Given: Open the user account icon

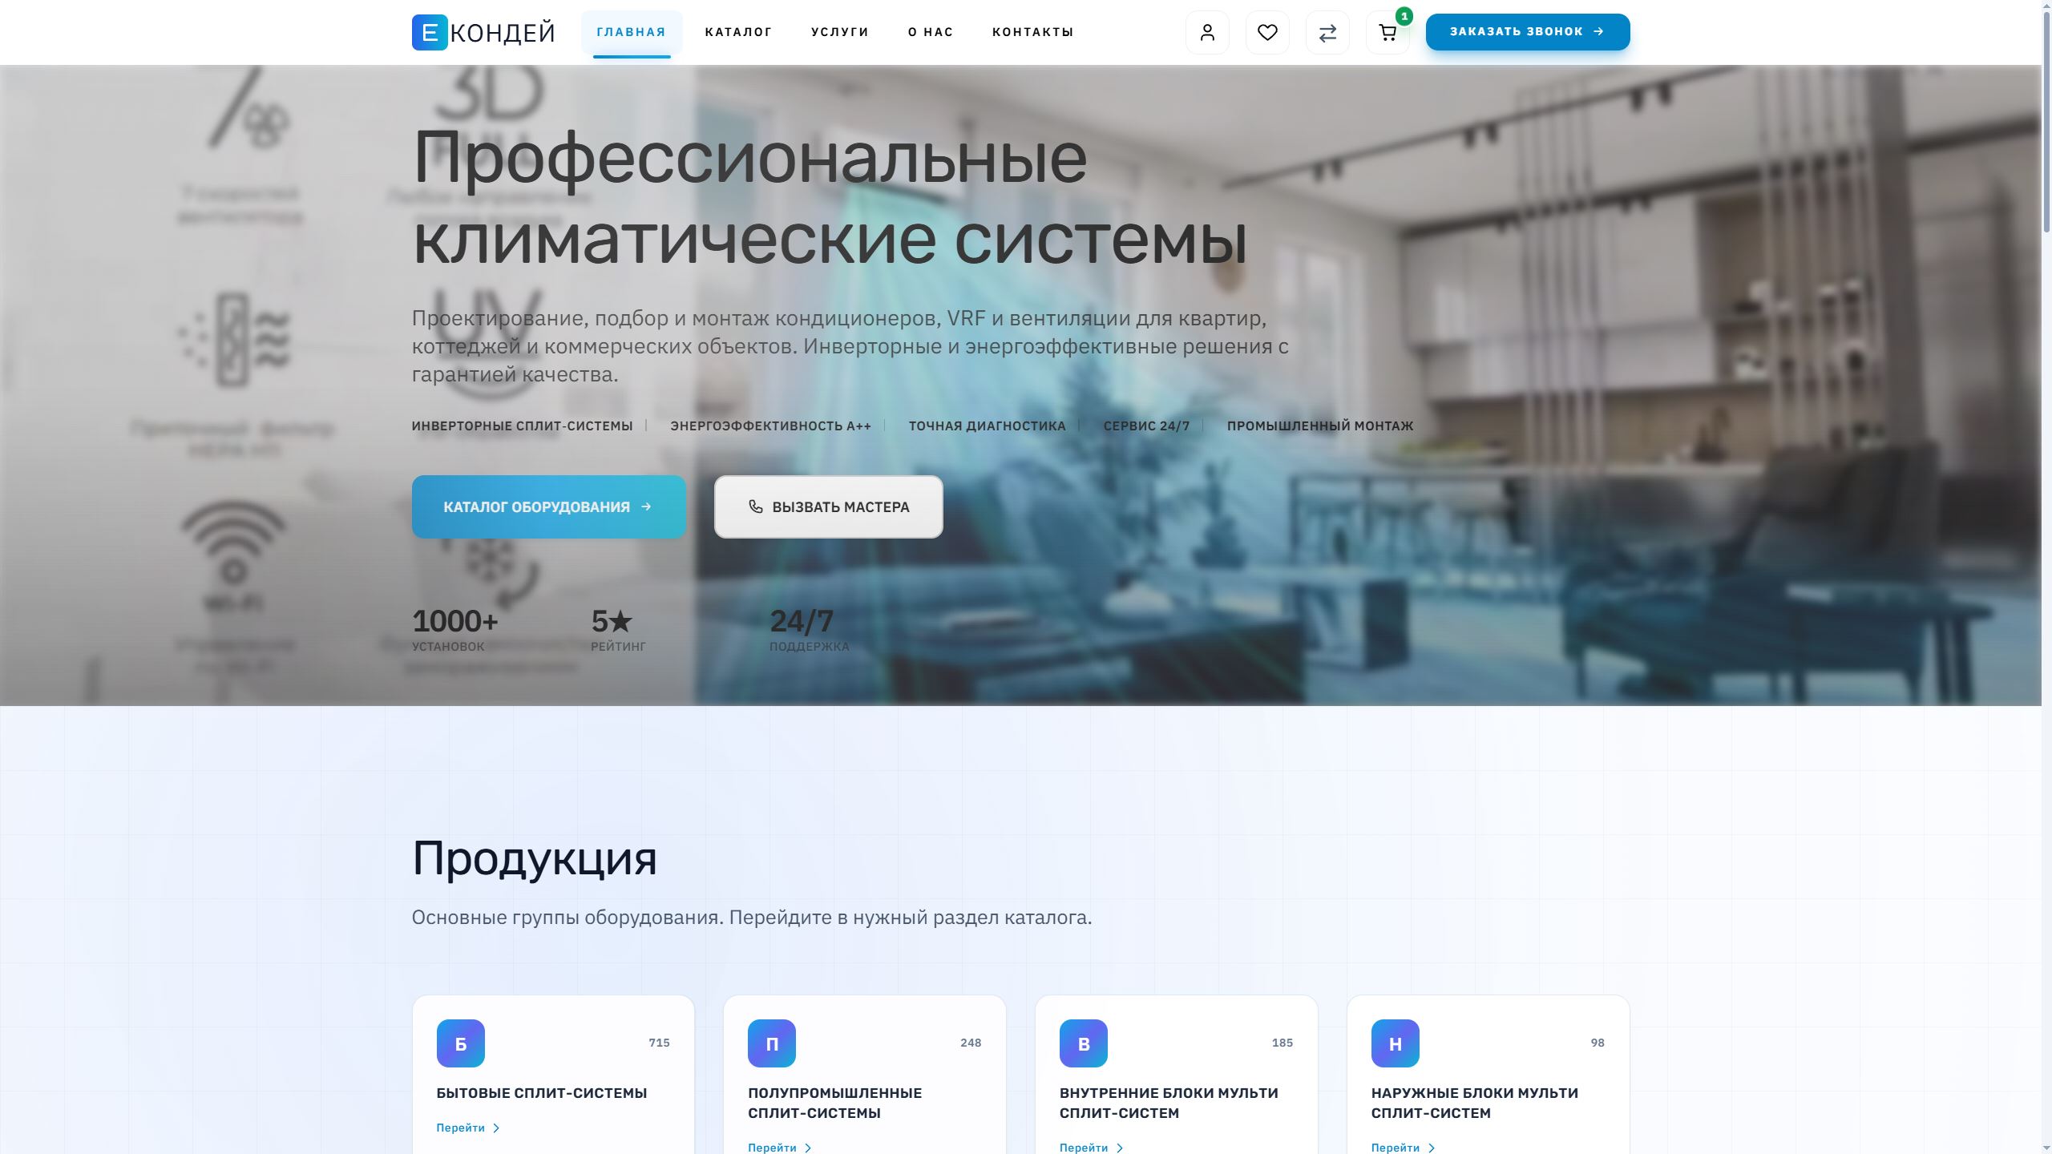Looking at the screenshot, I should tap(1206, 32).
